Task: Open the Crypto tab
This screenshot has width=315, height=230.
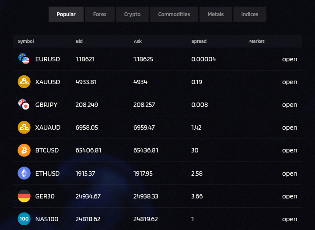Action: coord(132,14)
